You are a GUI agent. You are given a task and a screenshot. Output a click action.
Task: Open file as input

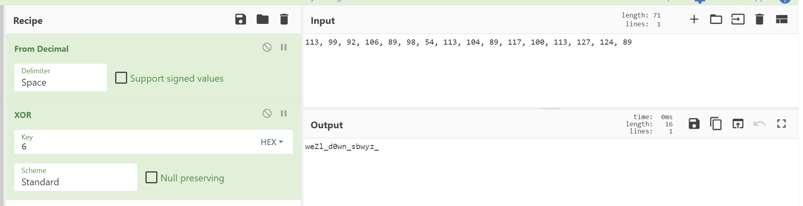[x=738, y=19]
